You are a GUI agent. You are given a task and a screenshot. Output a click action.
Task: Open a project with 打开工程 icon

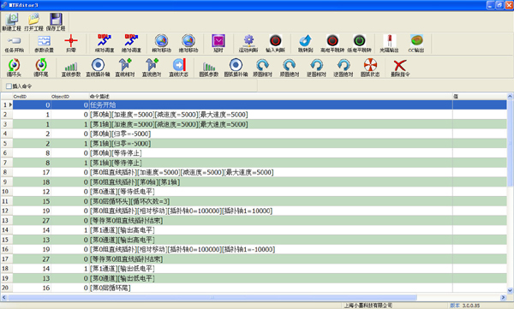click(x=33, y=22)
